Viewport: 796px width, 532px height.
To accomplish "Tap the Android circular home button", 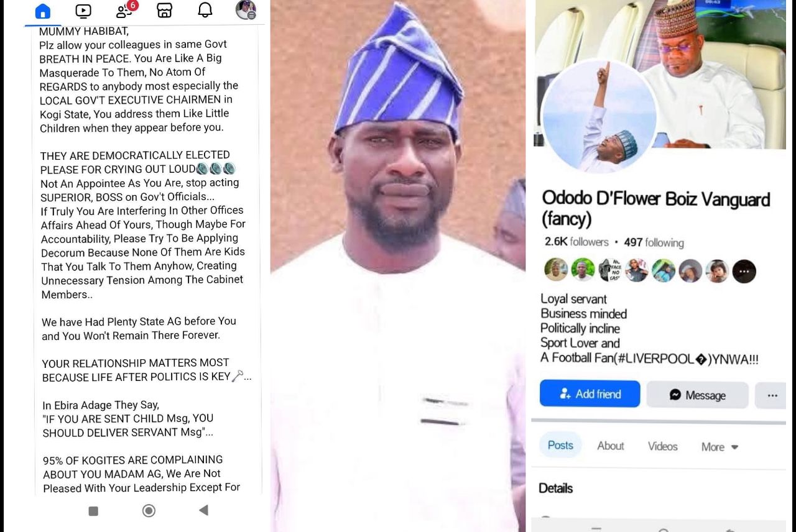I will tap(149, 511).
